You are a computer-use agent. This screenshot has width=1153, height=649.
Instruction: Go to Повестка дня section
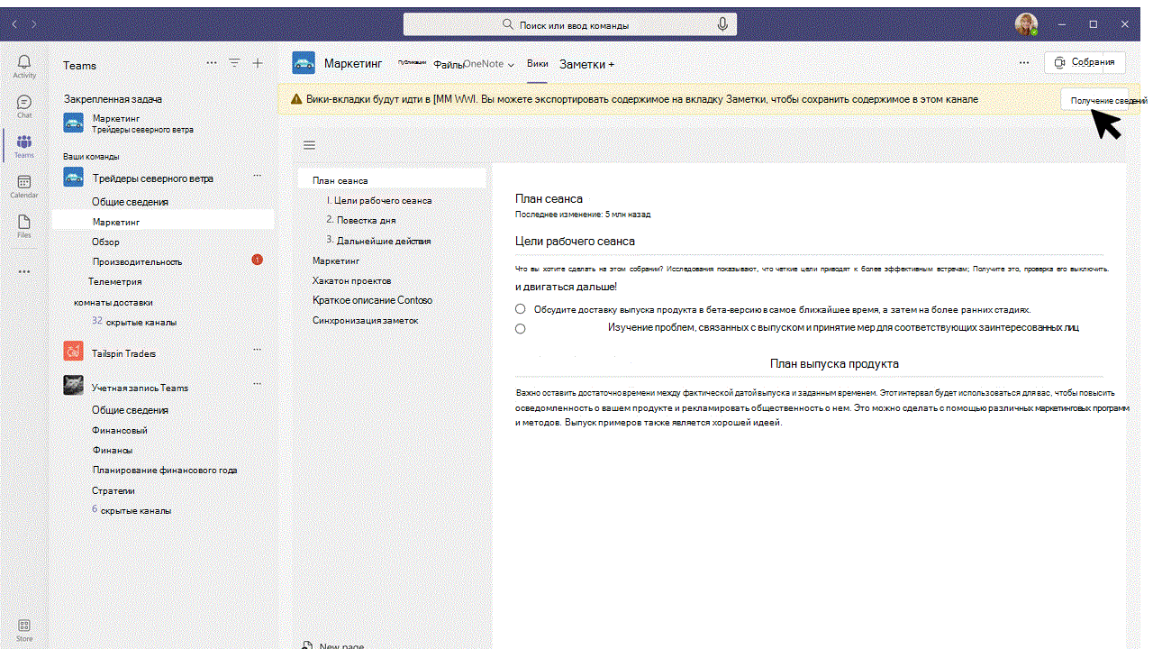(360, 220)
